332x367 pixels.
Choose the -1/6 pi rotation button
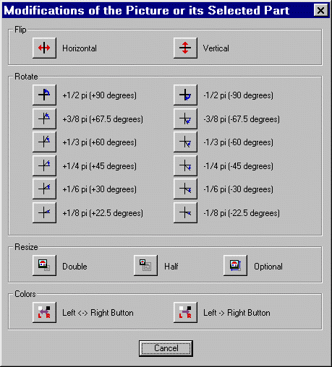click(x=185, y=189)
